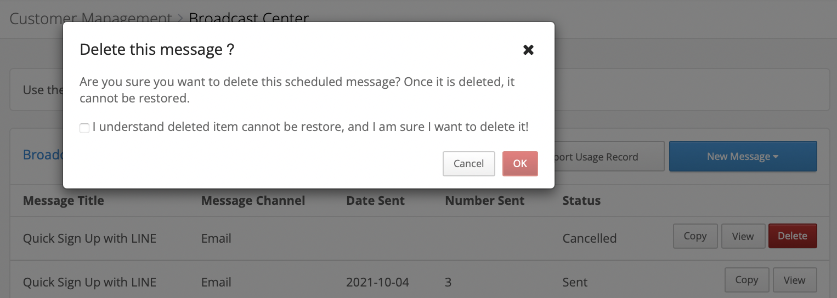Click the Date Sent column header
Viewport: 837px width, 298px height.
[376, 200]
